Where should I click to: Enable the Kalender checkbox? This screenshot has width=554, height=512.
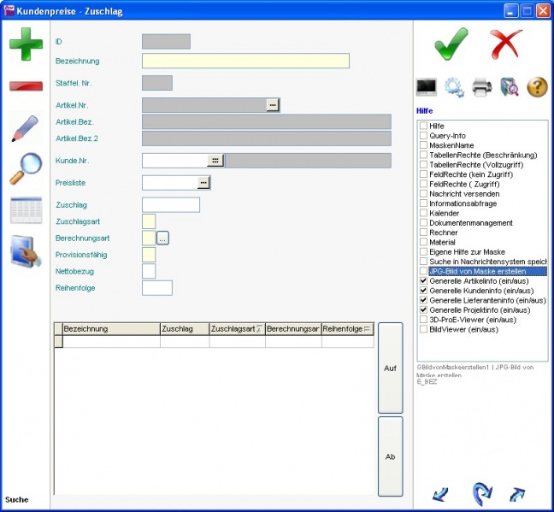pyautogui.click(x=423, y=213)
